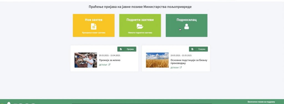
Task: Click the Премија за млеко title
Action: (110, 60)
